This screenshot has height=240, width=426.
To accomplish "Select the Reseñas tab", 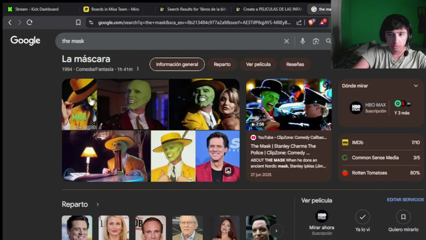I will 295,64.
